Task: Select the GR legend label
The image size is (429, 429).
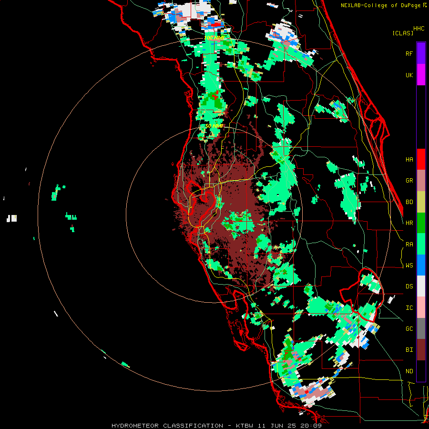Action: 409,181
